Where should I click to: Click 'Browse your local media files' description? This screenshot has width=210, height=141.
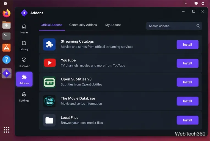[82, 123]
